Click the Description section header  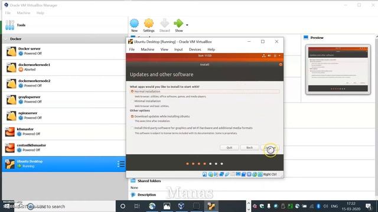(146, 195)
